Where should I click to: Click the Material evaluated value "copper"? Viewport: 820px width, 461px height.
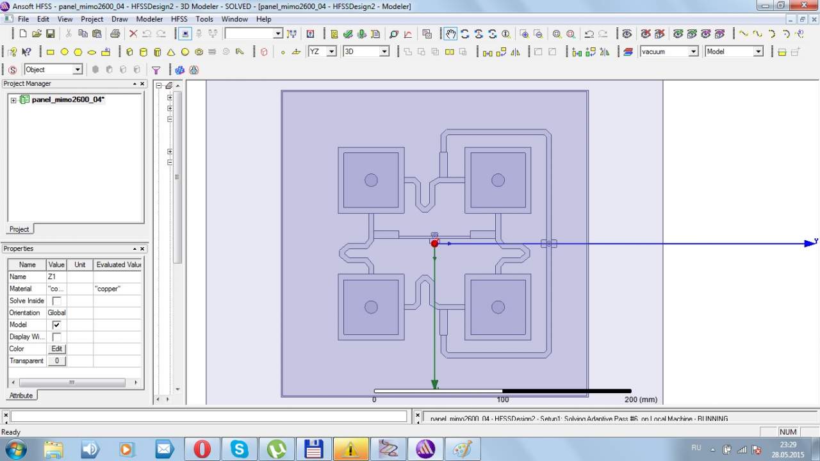click(x=118, y=289)
